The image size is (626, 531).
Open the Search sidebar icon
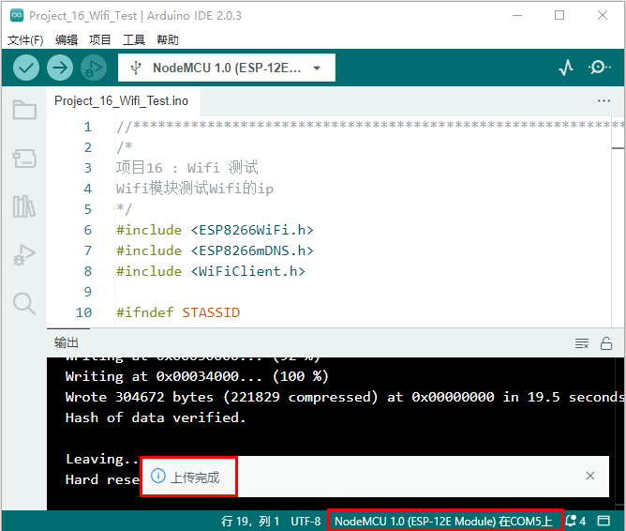click(24, 303)
